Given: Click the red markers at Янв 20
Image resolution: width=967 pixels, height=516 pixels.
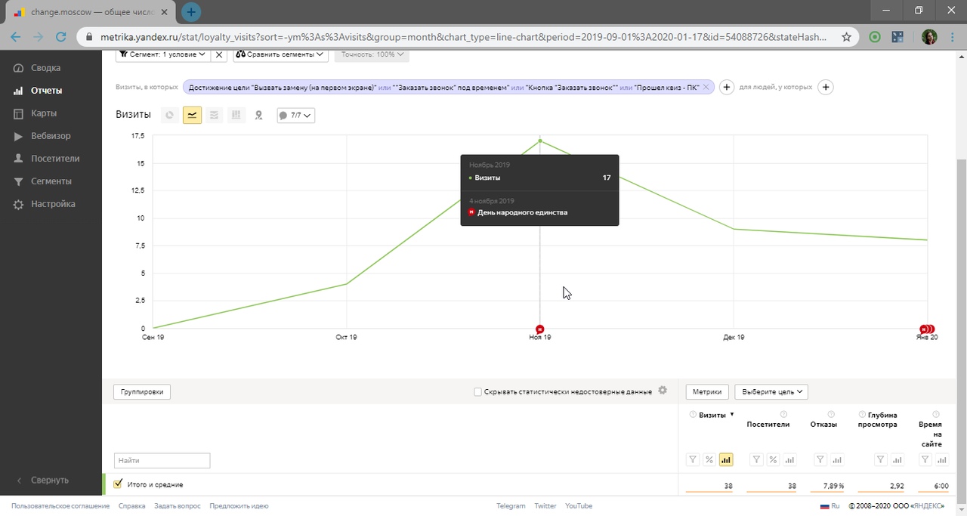Looking at the screenshot, I should 927,329.
